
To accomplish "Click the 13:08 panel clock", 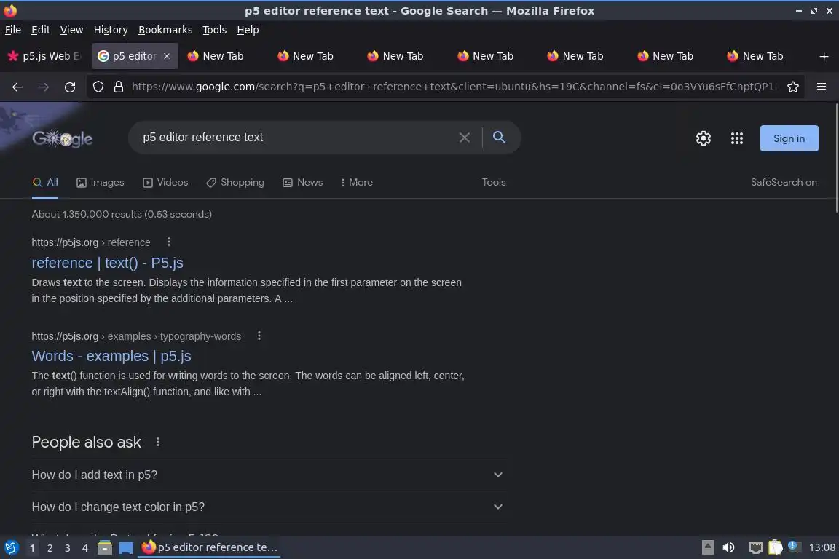I will (x=822, y=548).
